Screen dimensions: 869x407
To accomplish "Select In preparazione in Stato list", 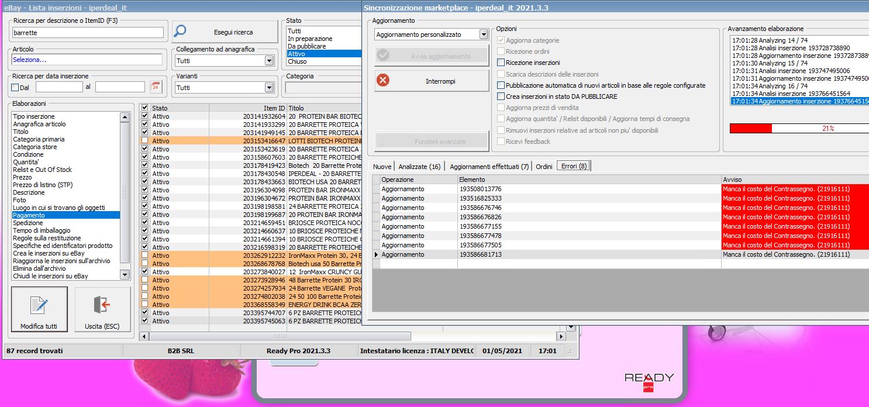I will (x=323, y=39).
